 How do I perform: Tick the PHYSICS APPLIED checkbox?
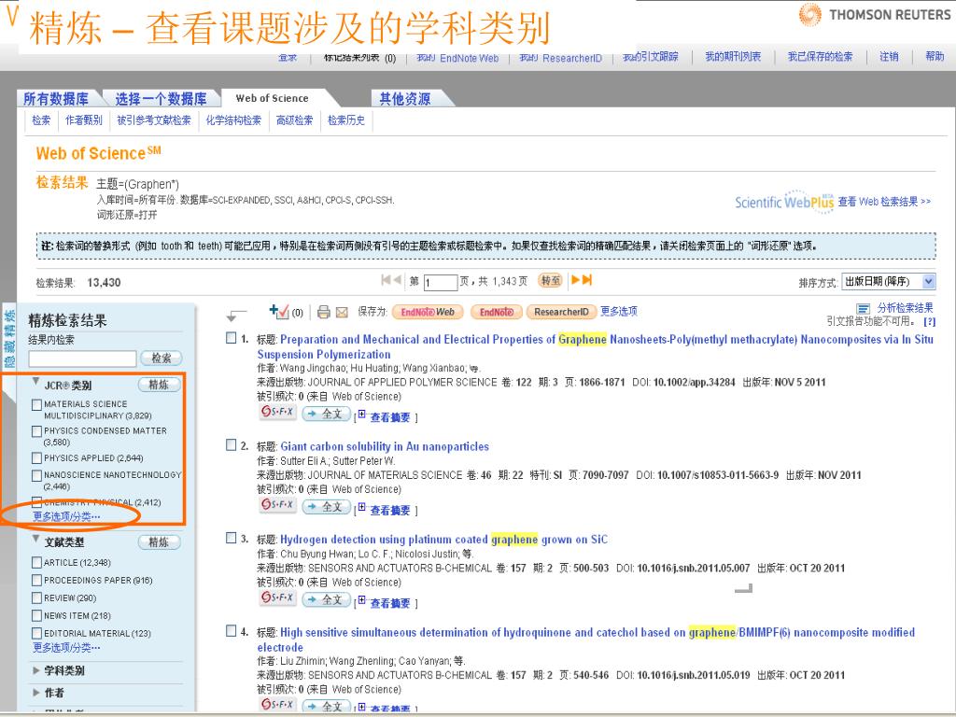pyautogui.click(x=37, y=458)
